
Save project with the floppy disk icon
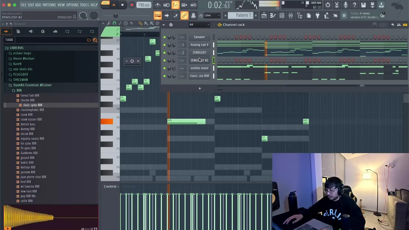364,5
